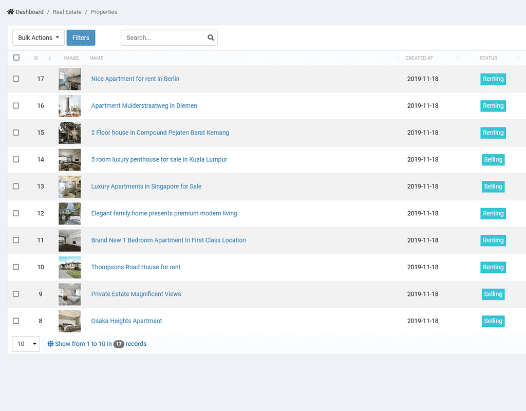The height and width of the screenshot is (411, 526).
Task: Toggle the select all checkbox
Action: coord(16,58)
